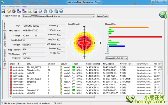
Task: Click the MAC Address field 00-0E-E8-B2-77-2C
Action: pos(34,31)
